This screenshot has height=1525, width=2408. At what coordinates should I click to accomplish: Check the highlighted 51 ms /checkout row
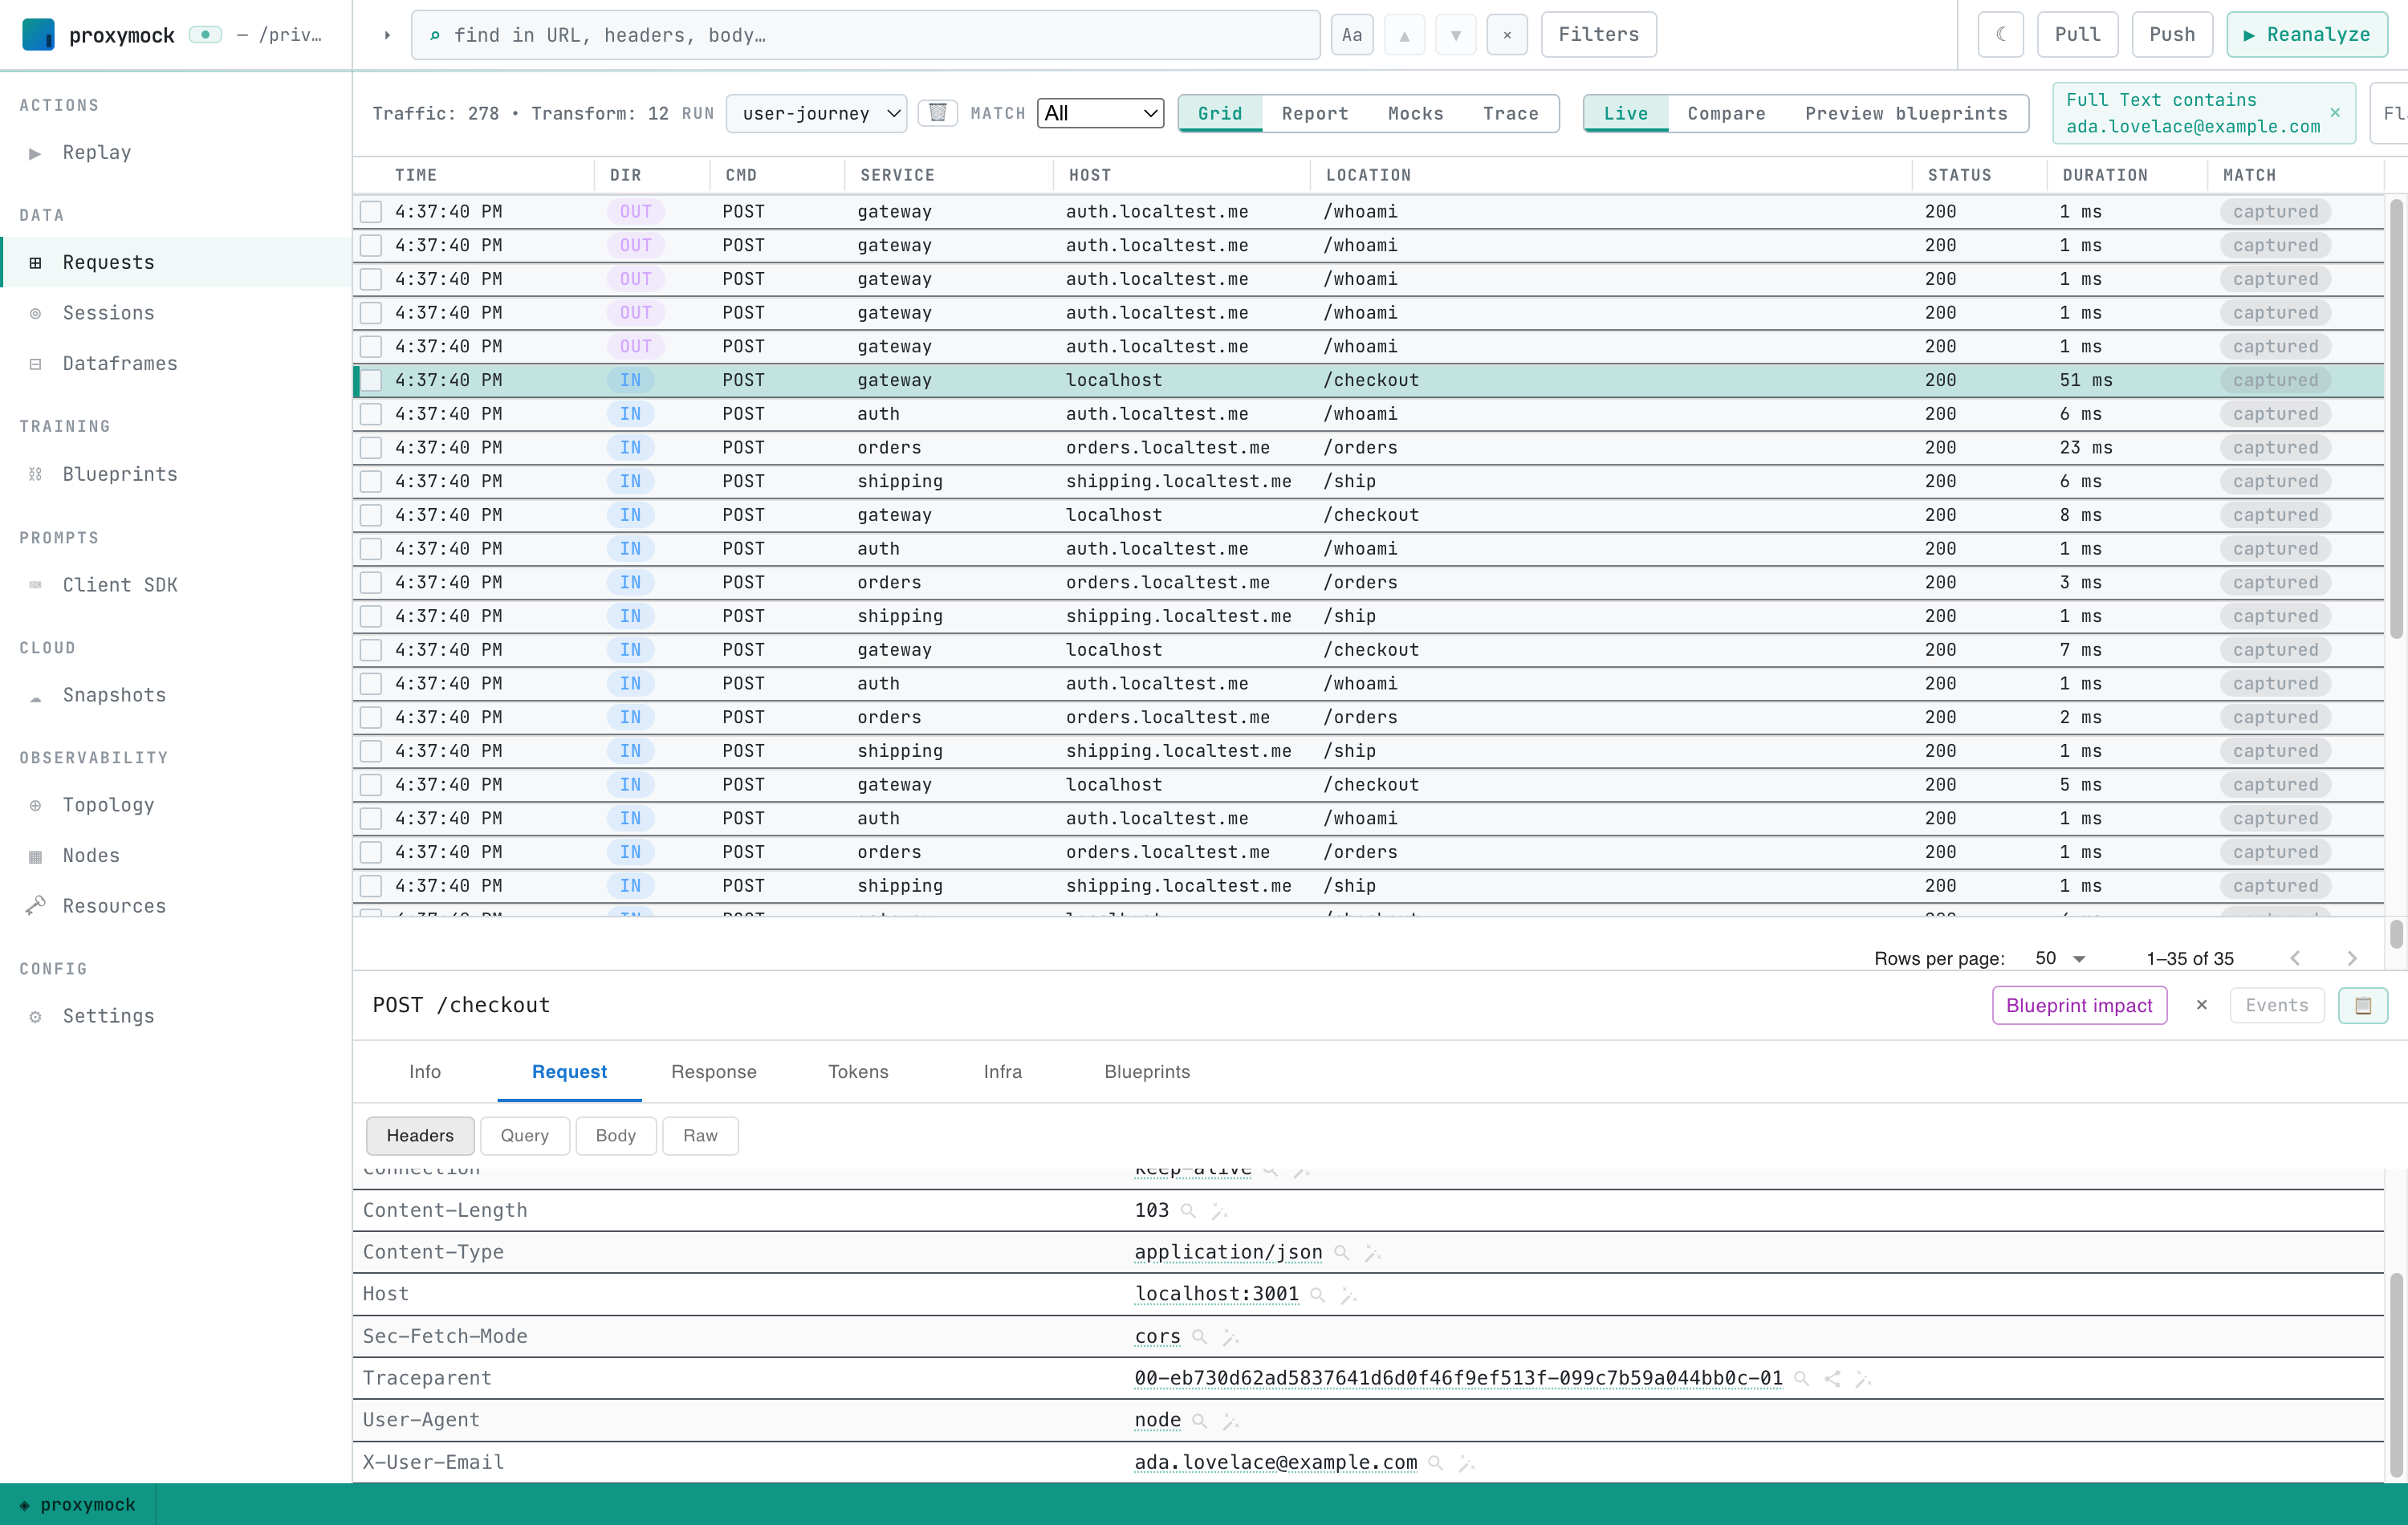371,380
